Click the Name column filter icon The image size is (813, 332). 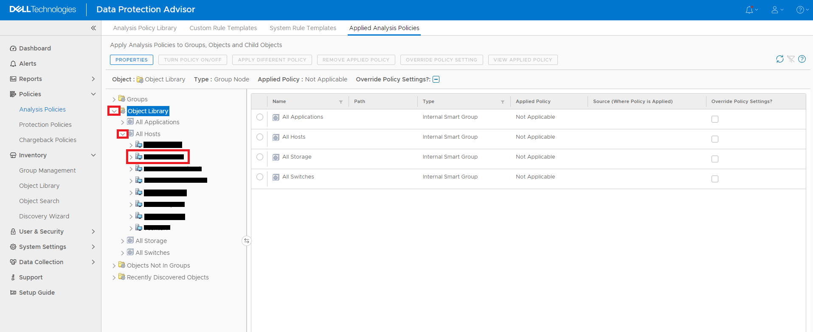coord(341,102)
